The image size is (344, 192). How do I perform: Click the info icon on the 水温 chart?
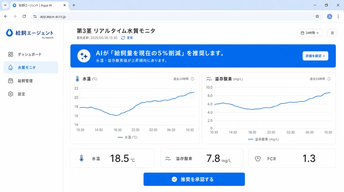192,79
